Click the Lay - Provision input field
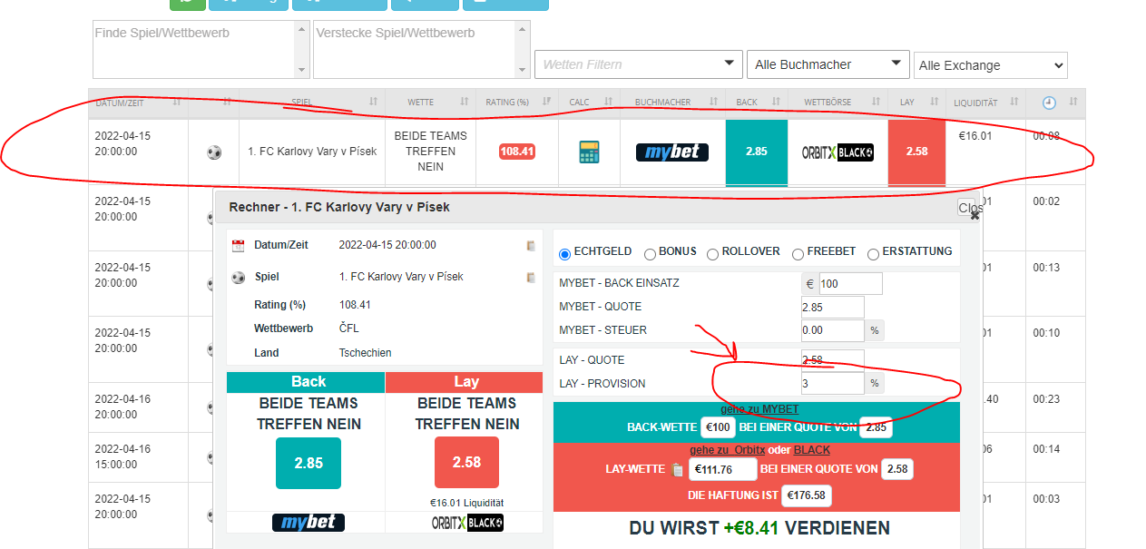This screenshot has height=549, width=1146. pyautogui.click(x=832, y=383)
